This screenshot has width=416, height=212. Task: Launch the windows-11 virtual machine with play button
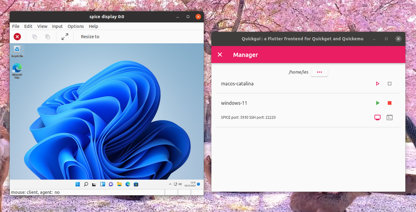[378, 103]
